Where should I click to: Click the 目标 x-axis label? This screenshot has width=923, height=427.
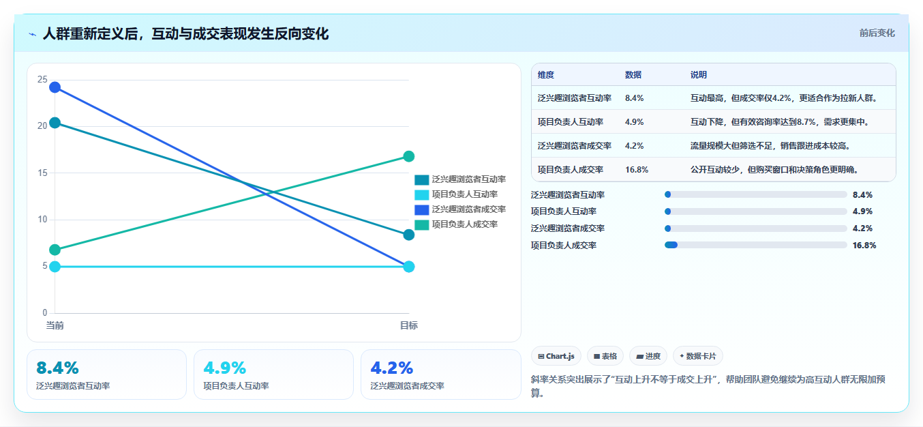pos(409,325)
